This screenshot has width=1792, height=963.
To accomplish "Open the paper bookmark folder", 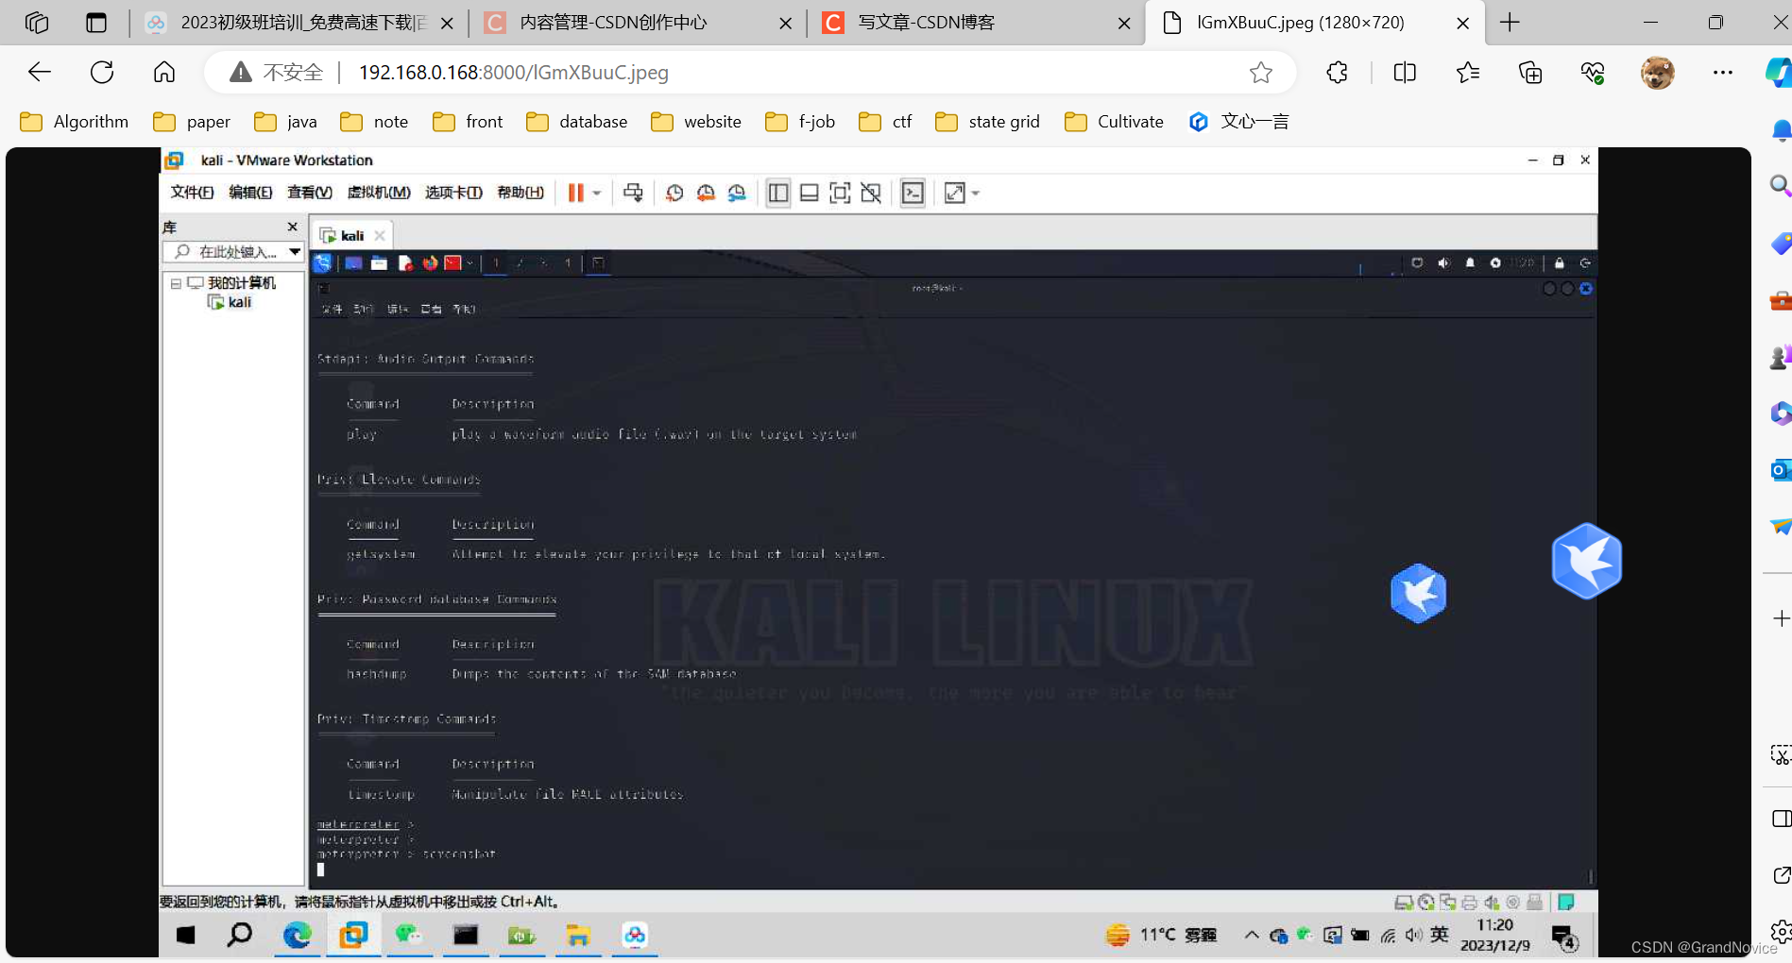I will pos(193,122).
